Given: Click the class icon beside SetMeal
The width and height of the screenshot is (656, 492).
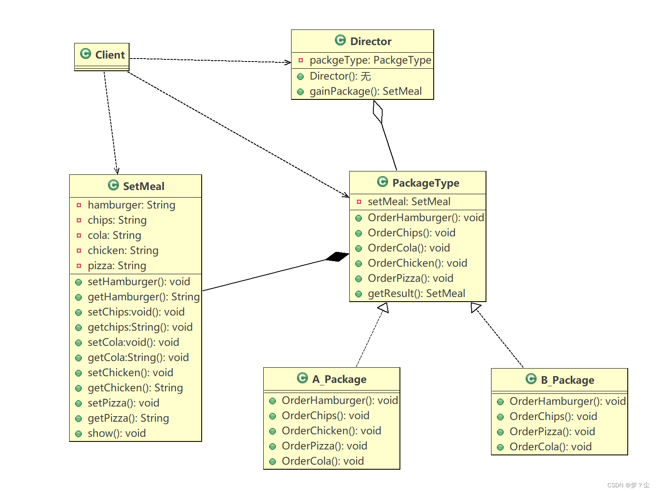Looking at the screenshot, I should click(x=113, y=185).
